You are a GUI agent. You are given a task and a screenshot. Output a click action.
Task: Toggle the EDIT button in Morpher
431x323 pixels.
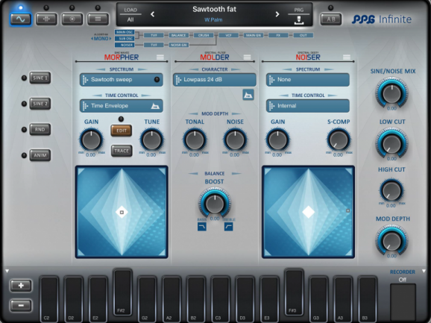pos(122,131)
